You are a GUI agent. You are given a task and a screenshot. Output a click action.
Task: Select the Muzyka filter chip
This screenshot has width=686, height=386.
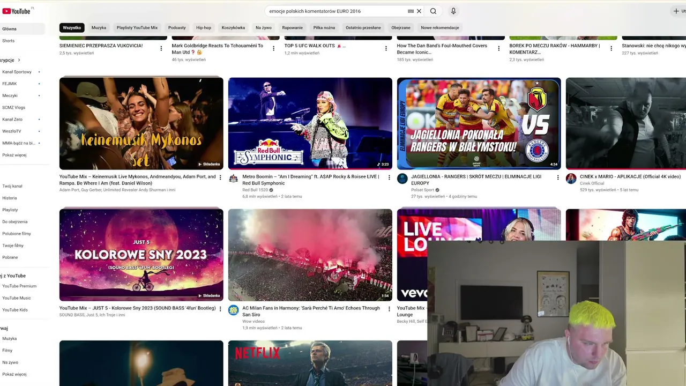click(x=99, y=27)
